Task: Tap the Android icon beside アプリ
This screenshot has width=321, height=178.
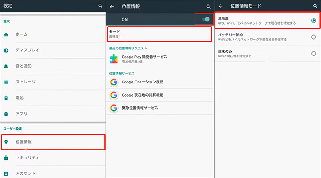Action: point(6,114)
